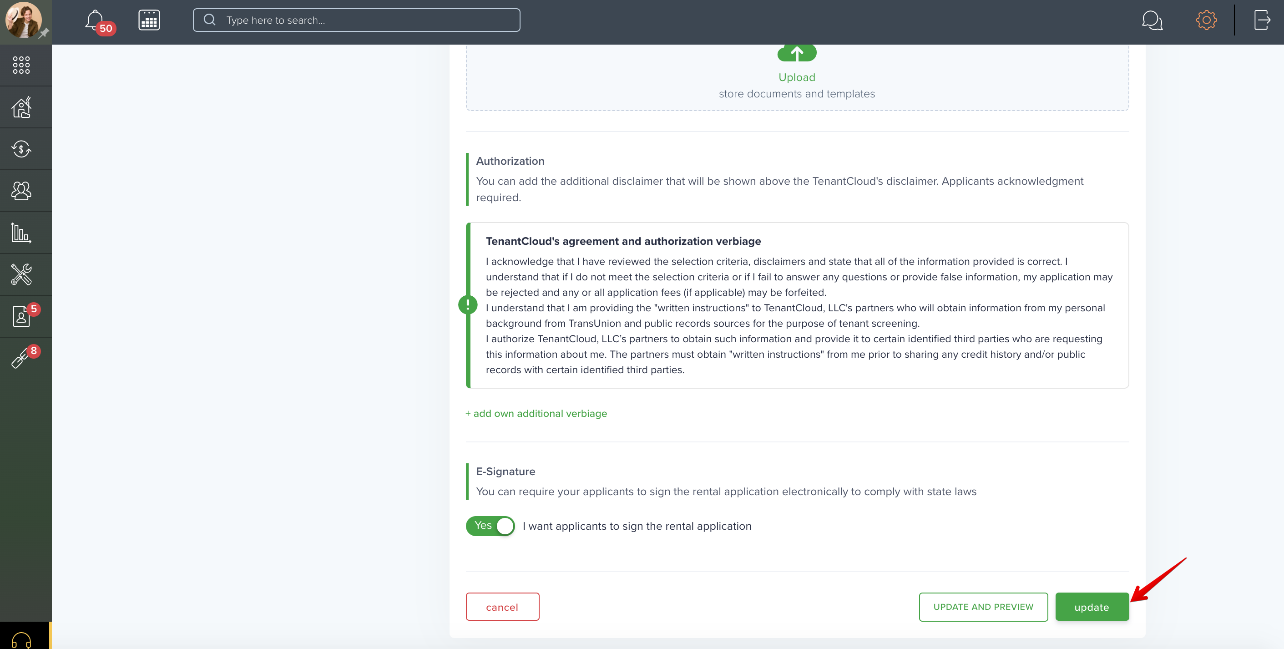Image resolution: width=1284 pixels, height=649 pixels.
Task: Open the applications icon with badge 5
Action: tap(21, 316)
